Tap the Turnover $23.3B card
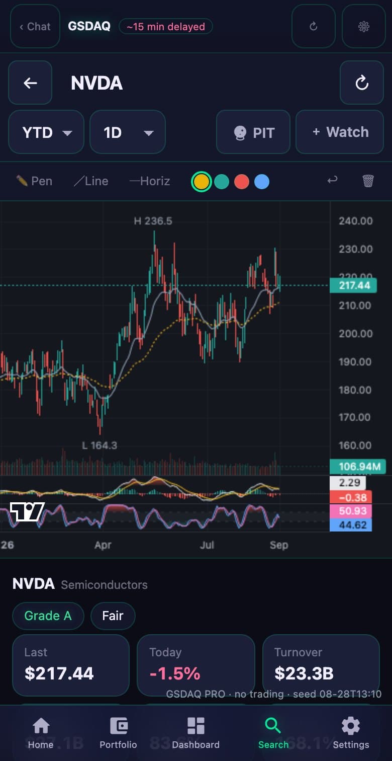The width and height of the screenshot is (392, 761). (x=321, y=665)
